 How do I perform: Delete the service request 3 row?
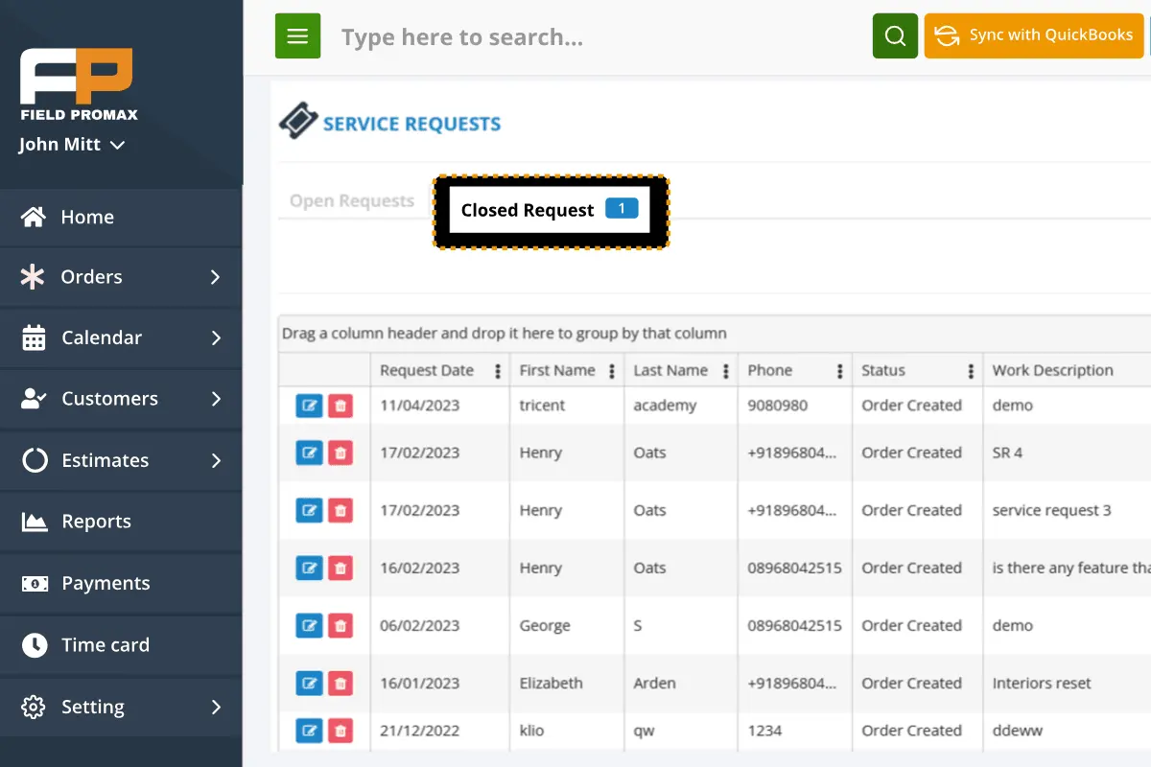[340, 510]
